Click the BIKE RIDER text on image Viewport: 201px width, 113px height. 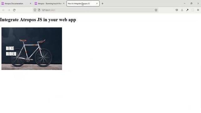pyautogui.click(x=11, y=51)
